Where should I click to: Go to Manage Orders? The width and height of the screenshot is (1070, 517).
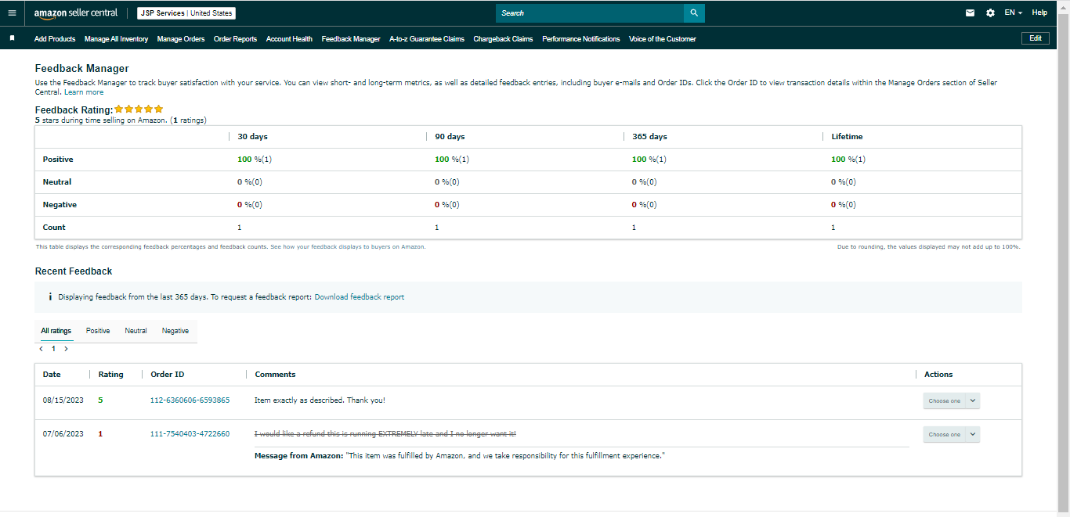pos(181,38)
